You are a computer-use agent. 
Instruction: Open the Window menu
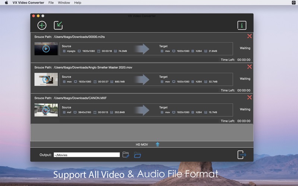click(64, 3)
